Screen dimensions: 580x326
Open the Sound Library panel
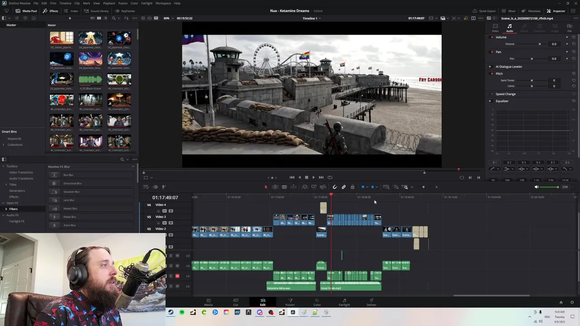click(96, 11)
